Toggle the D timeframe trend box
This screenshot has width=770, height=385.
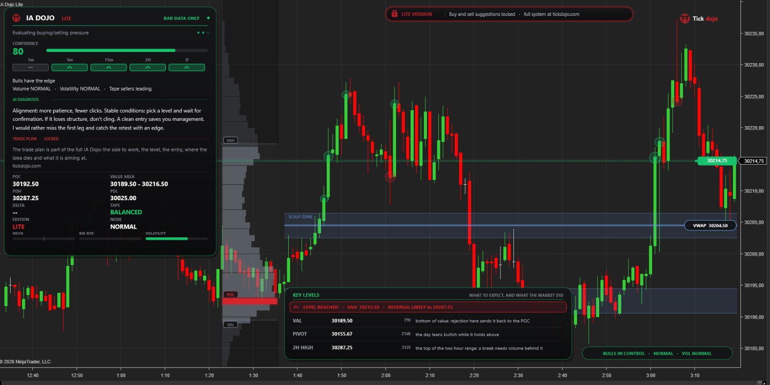point(187,68)
